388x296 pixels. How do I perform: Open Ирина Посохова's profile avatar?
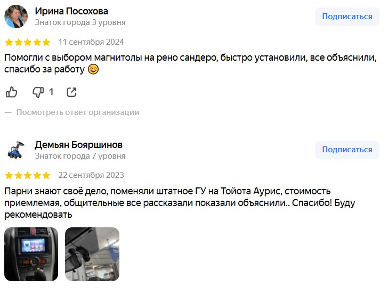pos(16,17)
